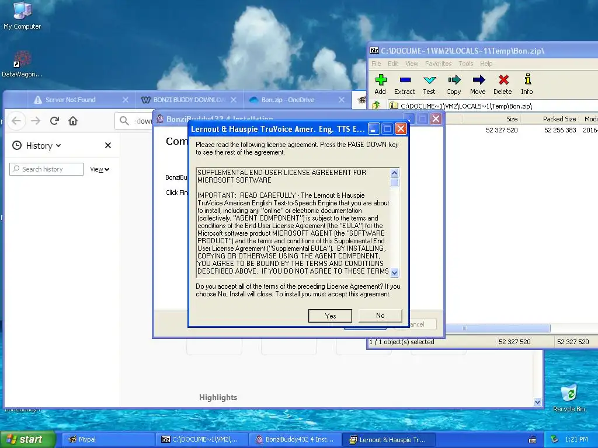Click the on-screen keyboard tray icon
The height and width of the screenshot is (448, 598).
click(x=533, y=440)
